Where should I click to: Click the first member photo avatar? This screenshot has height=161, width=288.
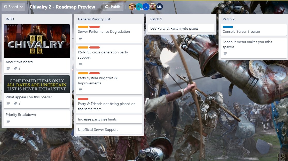(x=133, y=7)
